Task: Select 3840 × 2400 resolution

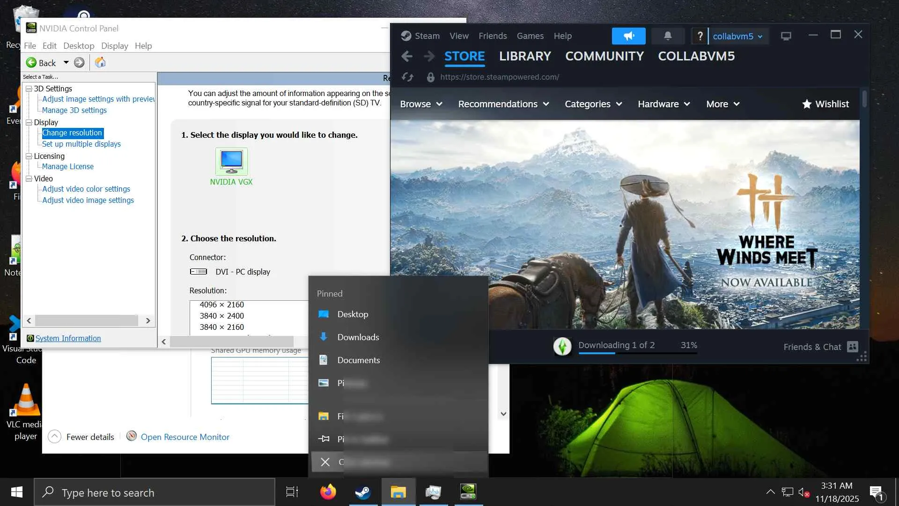Action: click(222, 316)
